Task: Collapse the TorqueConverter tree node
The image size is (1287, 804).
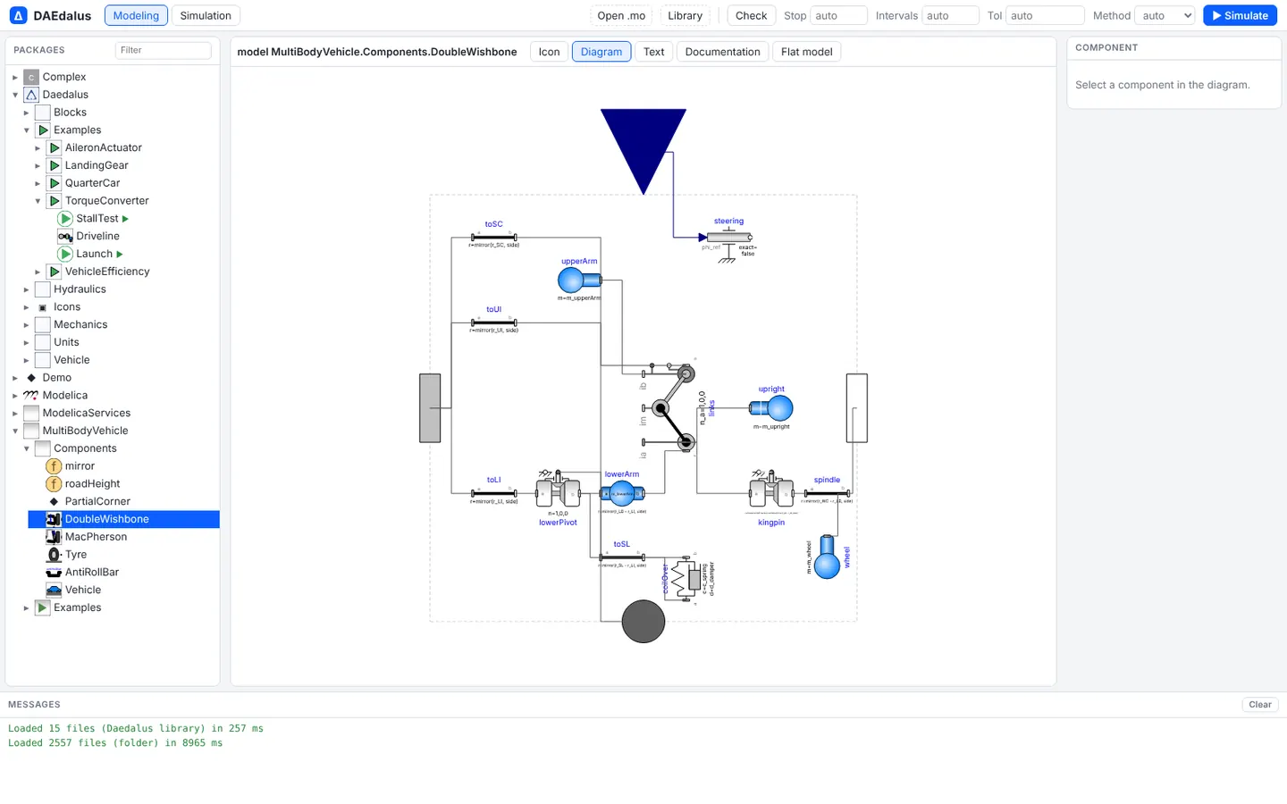Action: pos(38,201)
